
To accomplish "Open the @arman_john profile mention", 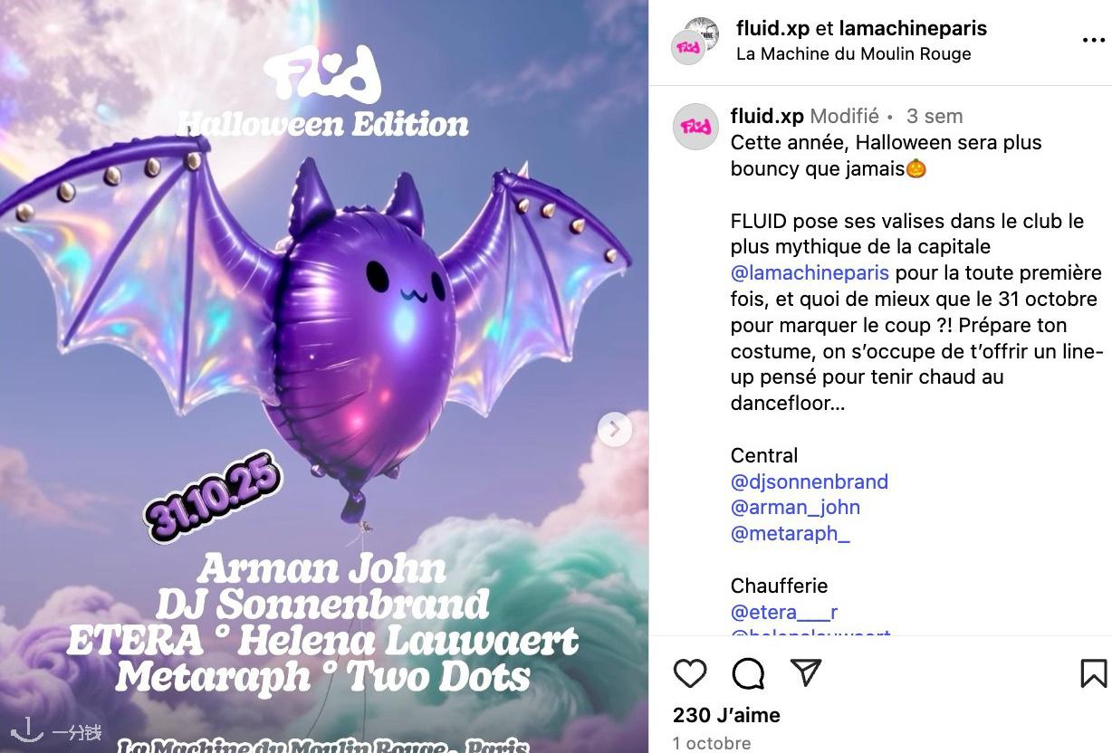I will click(796, 508).
